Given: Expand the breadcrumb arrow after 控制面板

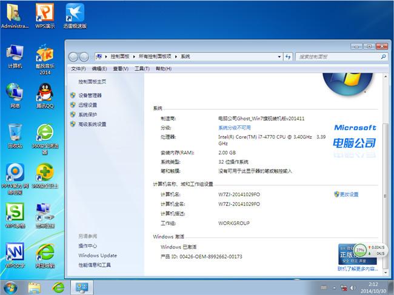Looking at the screenshot, I should 134,57.
